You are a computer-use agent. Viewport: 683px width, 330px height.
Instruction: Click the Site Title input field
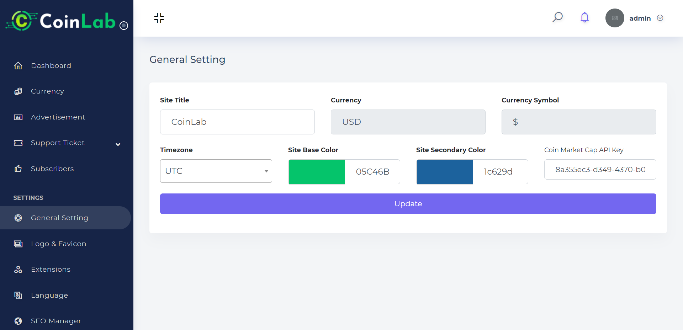click(x=237, y=122)
